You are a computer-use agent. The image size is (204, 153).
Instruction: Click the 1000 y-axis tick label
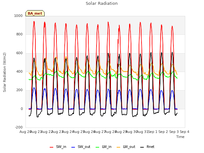(18, 16)
